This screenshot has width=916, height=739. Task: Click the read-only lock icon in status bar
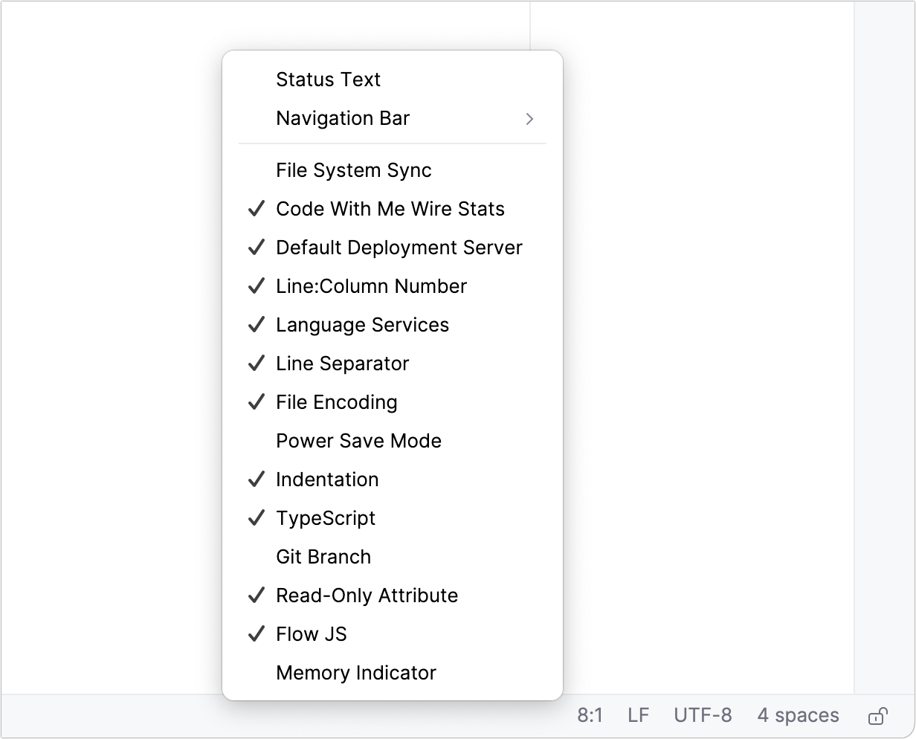click(878, 714)
